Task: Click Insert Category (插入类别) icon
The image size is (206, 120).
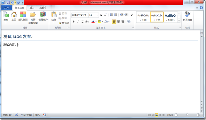Action: coord(23,15)
